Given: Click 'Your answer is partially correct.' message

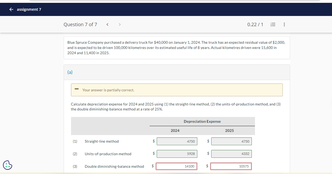Looking at the screenshot, I should [x=108, y=90].
